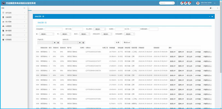The image size is (222, 109).
Task: Click the 结束时间 column header
Action: [157, 48]
